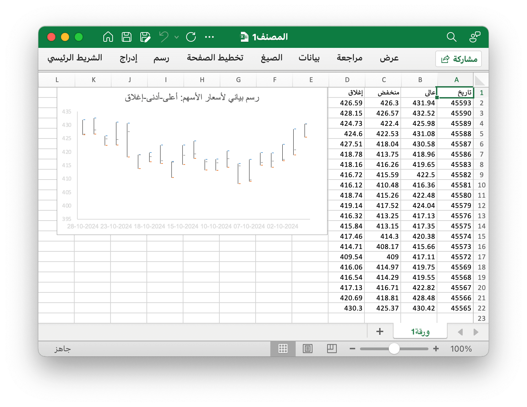
Task: Open the الصيغ ribbon tab
Action: pyautogui.click(x=272, y=58)
